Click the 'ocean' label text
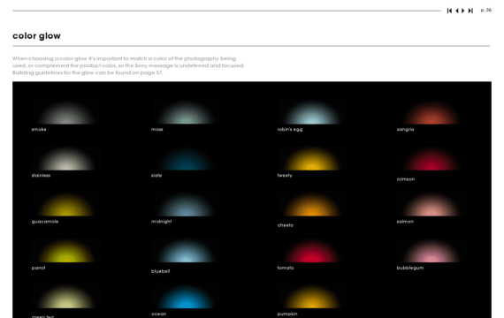The image size is (504, 318). point(159,314)
